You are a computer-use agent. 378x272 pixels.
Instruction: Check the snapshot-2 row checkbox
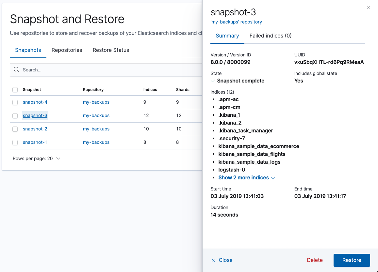coord(15,129)
